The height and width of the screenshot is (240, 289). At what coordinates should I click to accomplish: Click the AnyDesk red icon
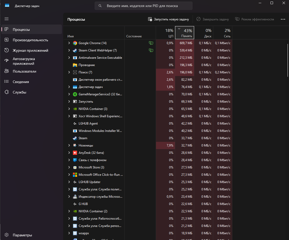(75, 153)
